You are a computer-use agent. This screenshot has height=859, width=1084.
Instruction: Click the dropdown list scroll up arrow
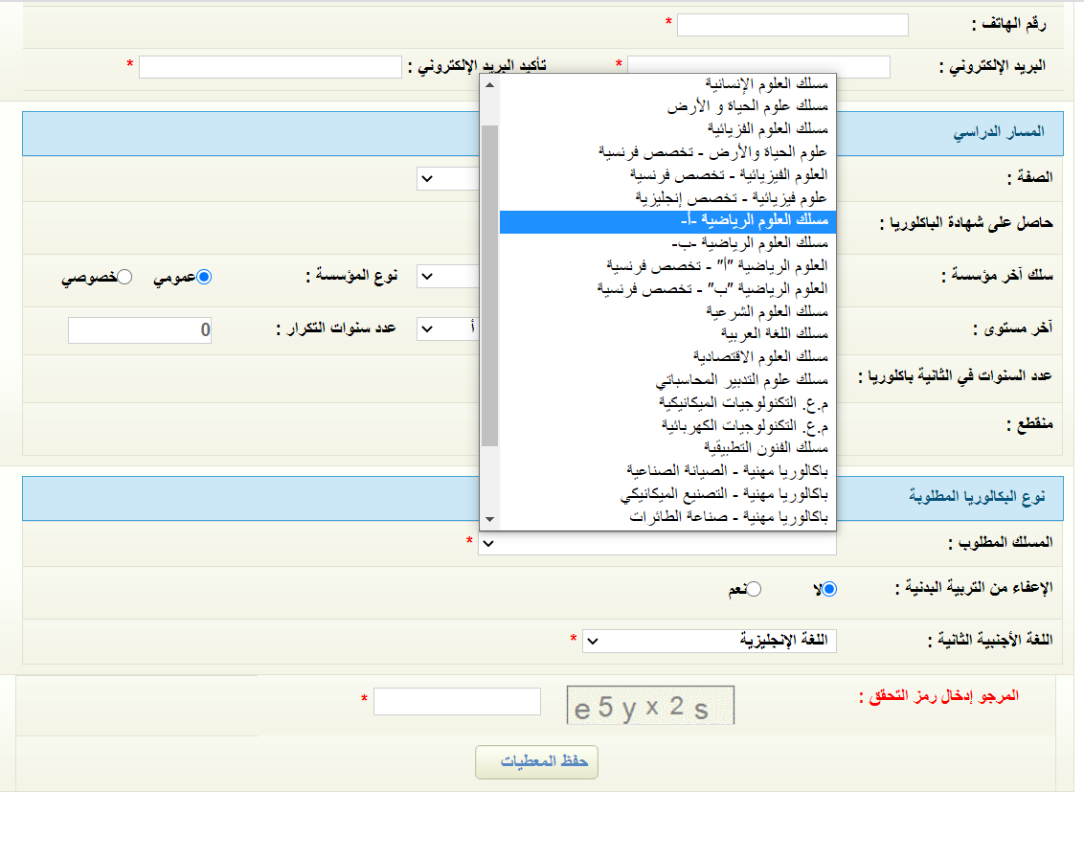489,85
